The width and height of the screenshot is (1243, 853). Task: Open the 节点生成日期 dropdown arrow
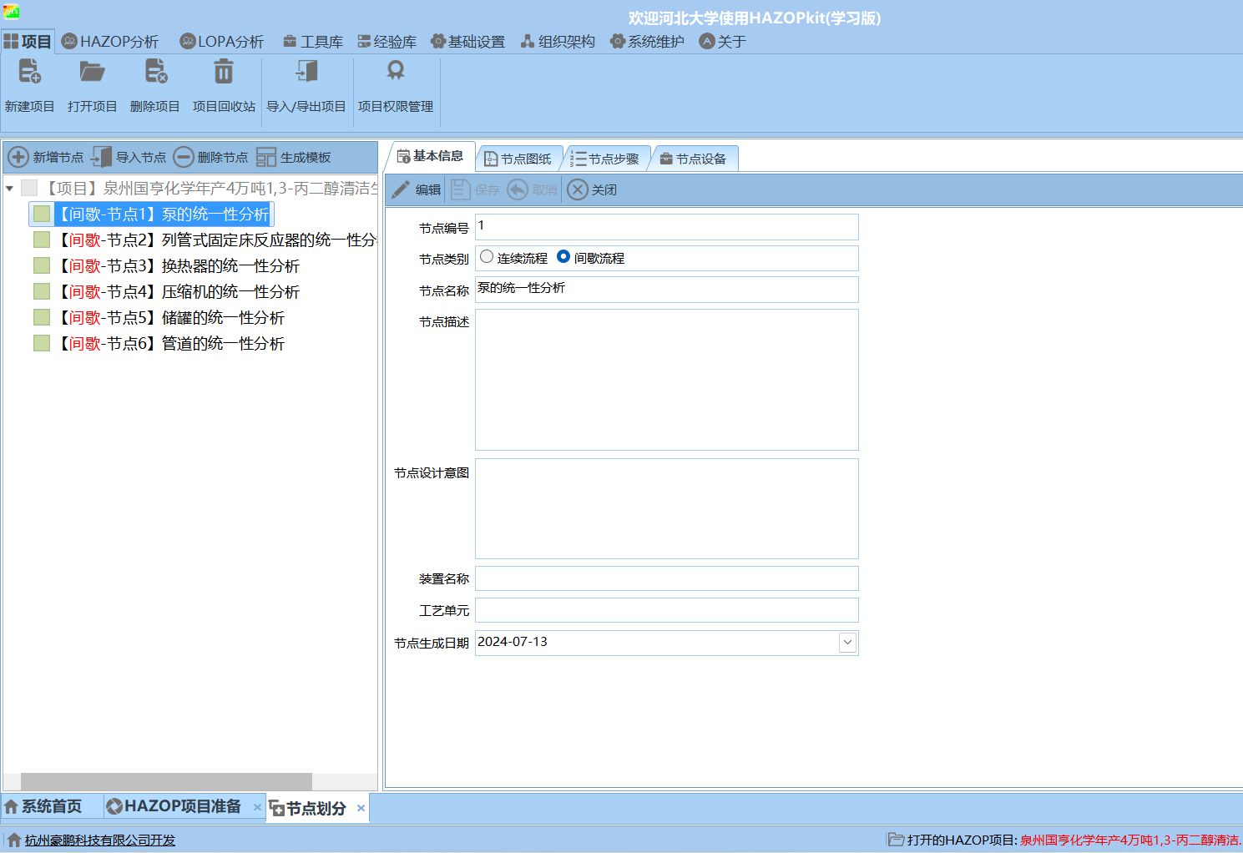tap(847, 643)
